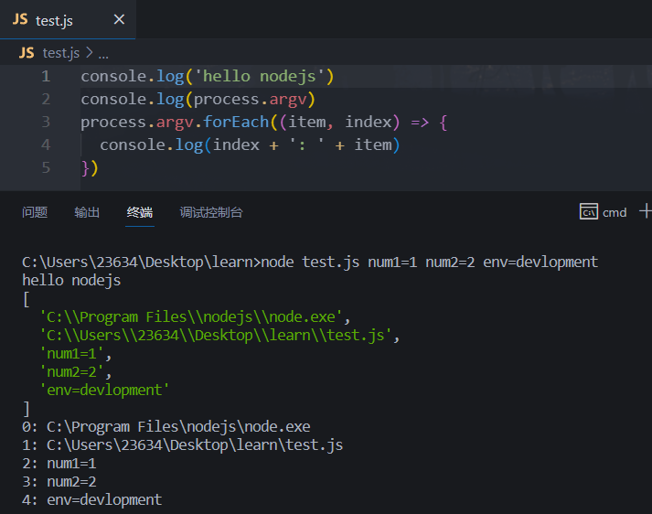The width and height of the screenshot is (652, 514).
Task: Click the cmd terminal label
Action: [615, 212]
